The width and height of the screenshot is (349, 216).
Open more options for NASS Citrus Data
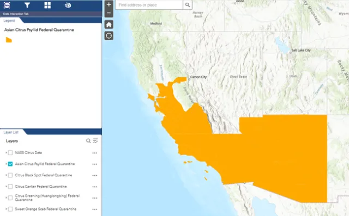tap(94, 153)
